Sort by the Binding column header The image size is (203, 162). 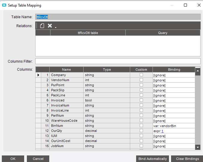click(174, 70)
